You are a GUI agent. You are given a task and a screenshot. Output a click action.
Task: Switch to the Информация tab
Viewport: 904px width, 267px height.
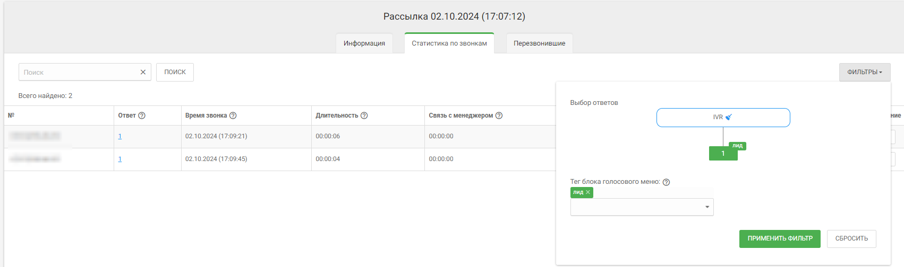[x=364, y=43]
